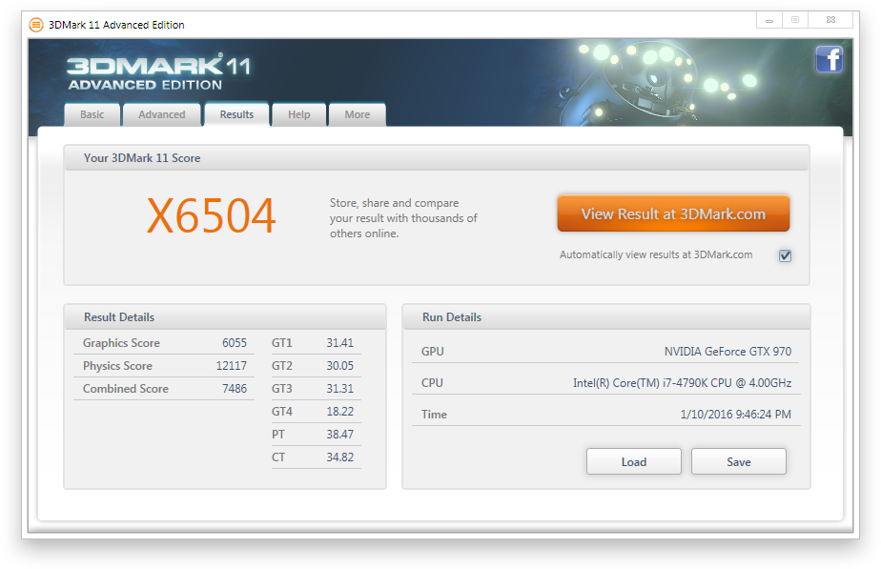Click the GT4 result 18.22
Screen dimensions: 881x569
tap(340, 412)
